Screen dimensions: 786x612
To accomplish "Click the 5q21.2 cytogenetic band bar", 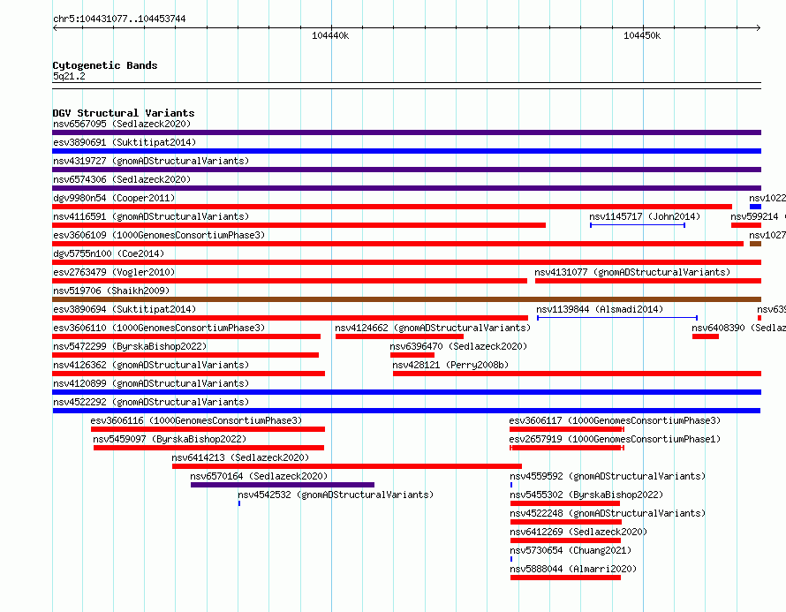I will coord(406,86).
